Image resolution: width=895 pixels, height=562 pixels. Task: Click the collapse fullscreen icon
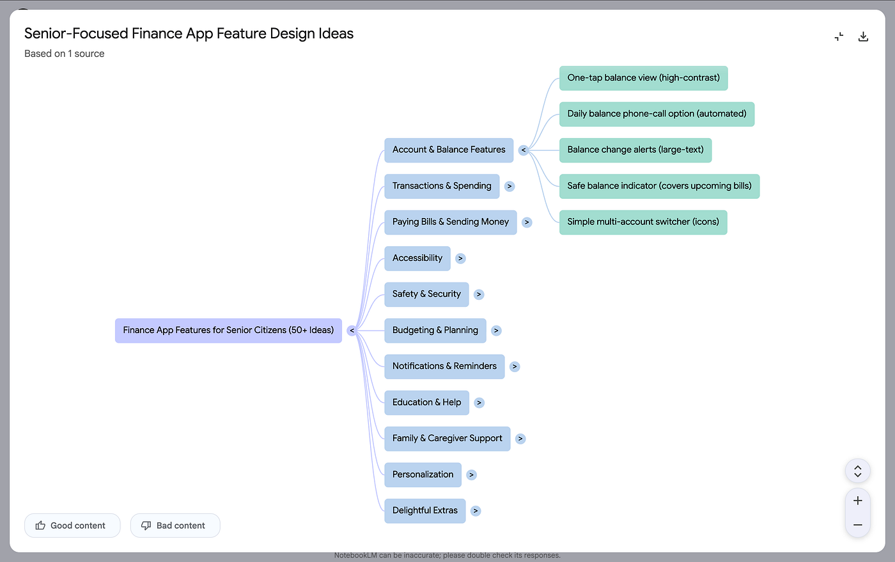point(839,36)
